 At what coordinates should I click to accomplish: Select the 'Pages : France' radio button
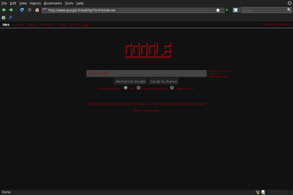[172, 88]
